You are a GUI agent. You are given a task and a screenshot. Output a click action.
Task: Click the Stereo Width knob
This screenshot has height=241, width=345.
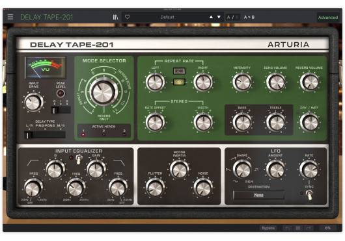(203, 122)
